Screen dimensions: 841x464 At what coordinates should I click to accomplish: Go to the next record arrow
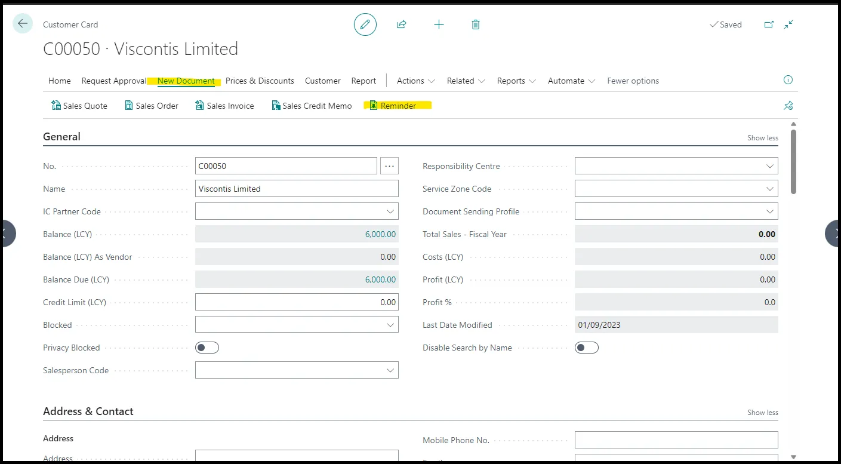tap(833, 233)
